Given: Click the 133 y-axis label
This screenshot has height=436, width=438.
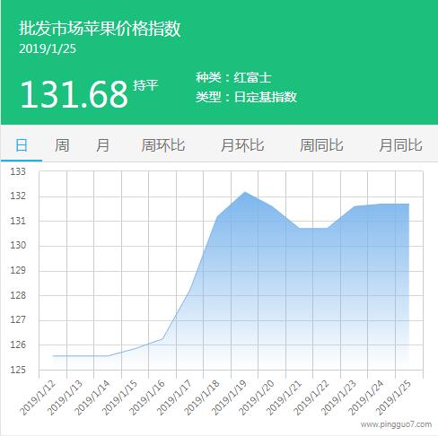Looking at the screenshot, I should [18, 171].
